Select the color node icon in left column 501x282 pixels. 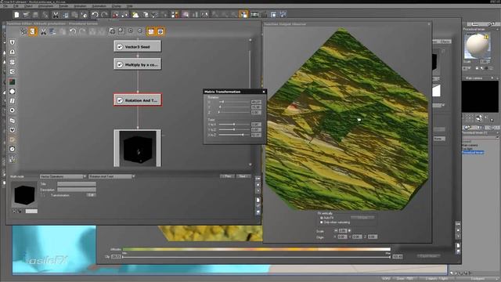(13, 81)
